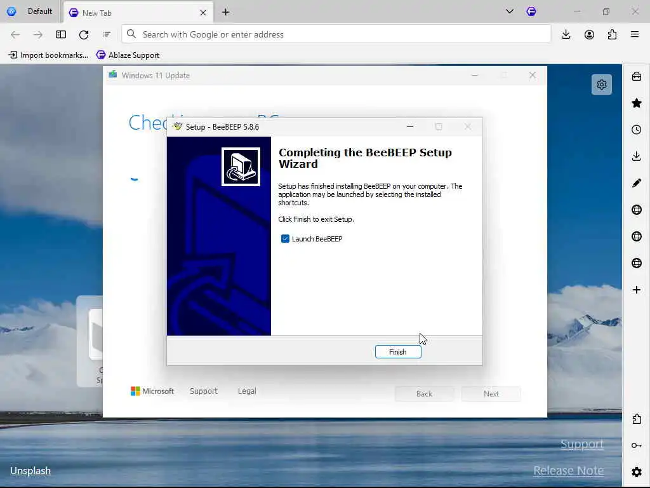
Task: Open the third globe web panel
Action: [637, 263]
